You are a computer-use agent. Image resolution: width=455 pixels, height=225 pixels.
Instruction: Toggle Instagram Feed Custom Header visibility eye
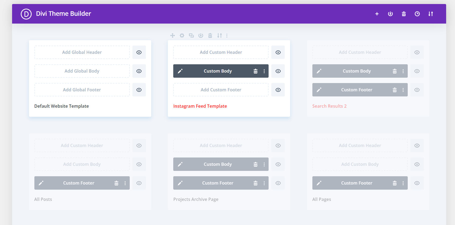[x=278, y=52]
